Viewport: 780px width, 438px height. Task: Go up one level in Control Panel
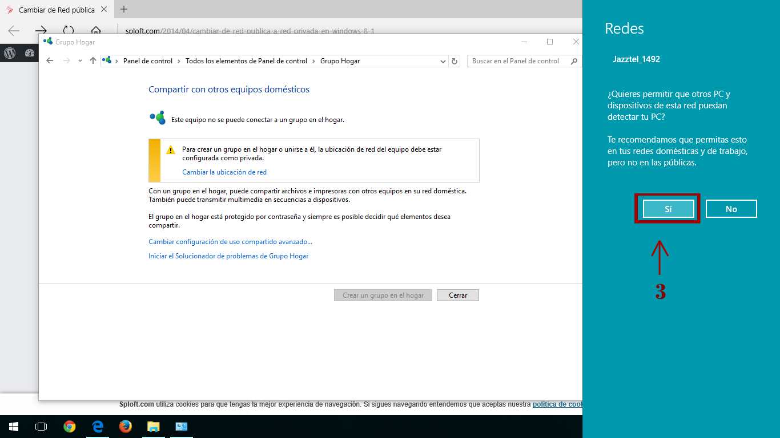(93, 61)
